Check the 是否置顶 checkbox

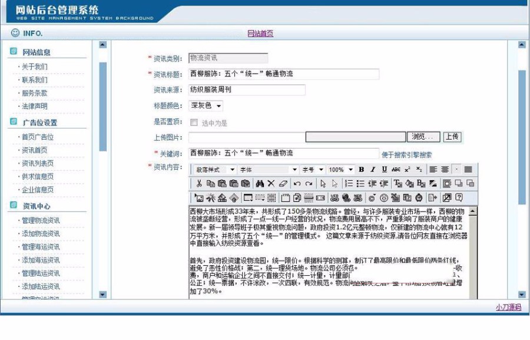click(x=194, y=123)
